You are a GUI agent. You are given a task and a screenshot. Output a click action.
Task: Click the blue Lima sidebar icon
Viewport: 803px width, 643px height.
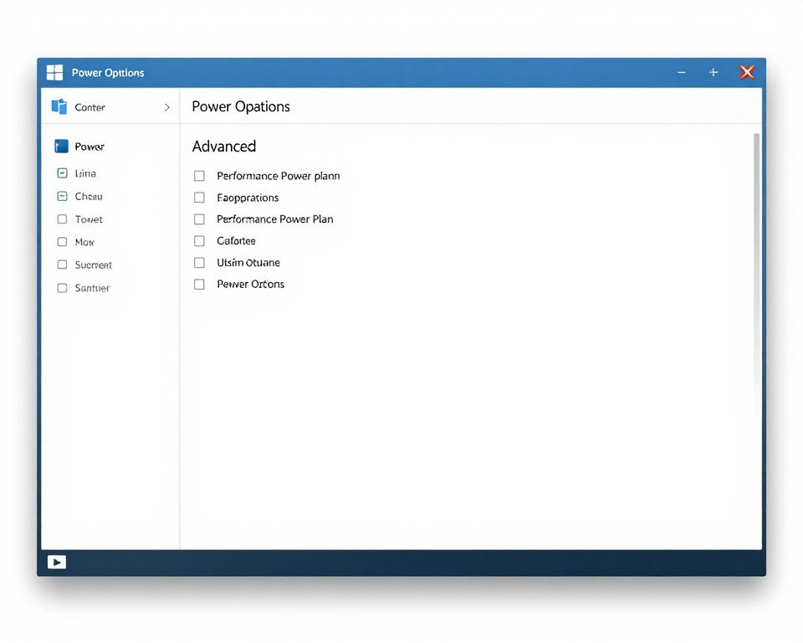61,172
